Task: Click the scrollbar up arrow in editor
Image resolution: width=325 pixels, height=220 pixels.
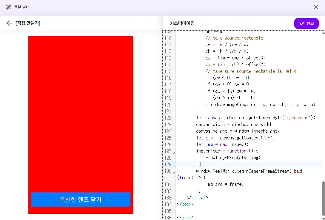Action: [x=323, y=33]
